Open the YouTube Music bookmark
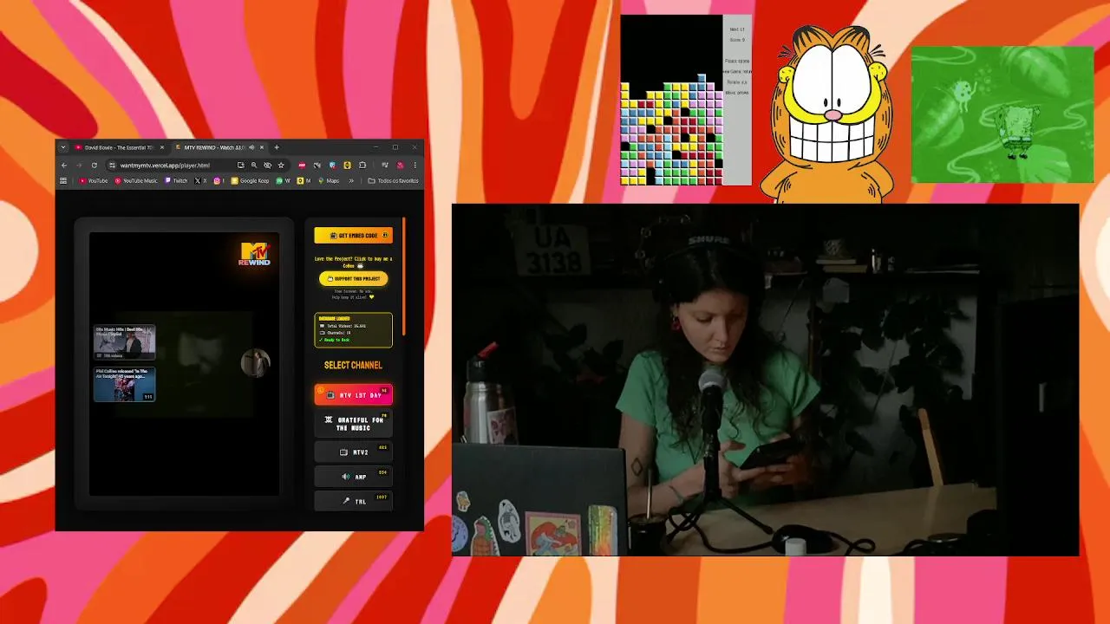The width and height of the screenshot is (1110, 624). tap(136, 180)
